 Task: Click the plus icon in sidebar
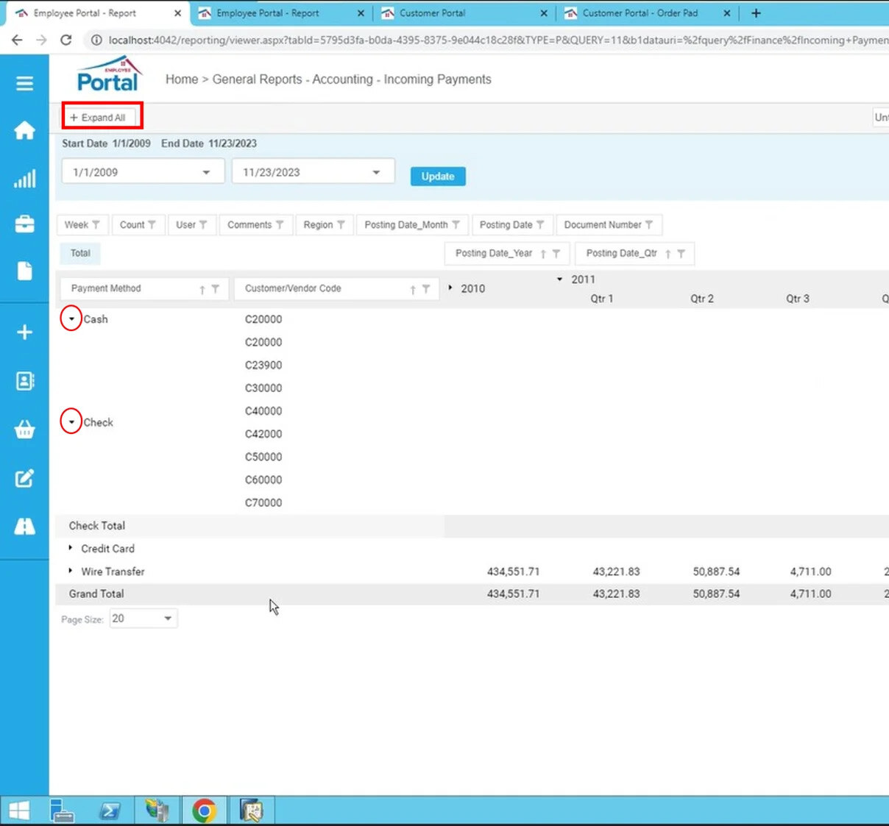coord(24,332)
